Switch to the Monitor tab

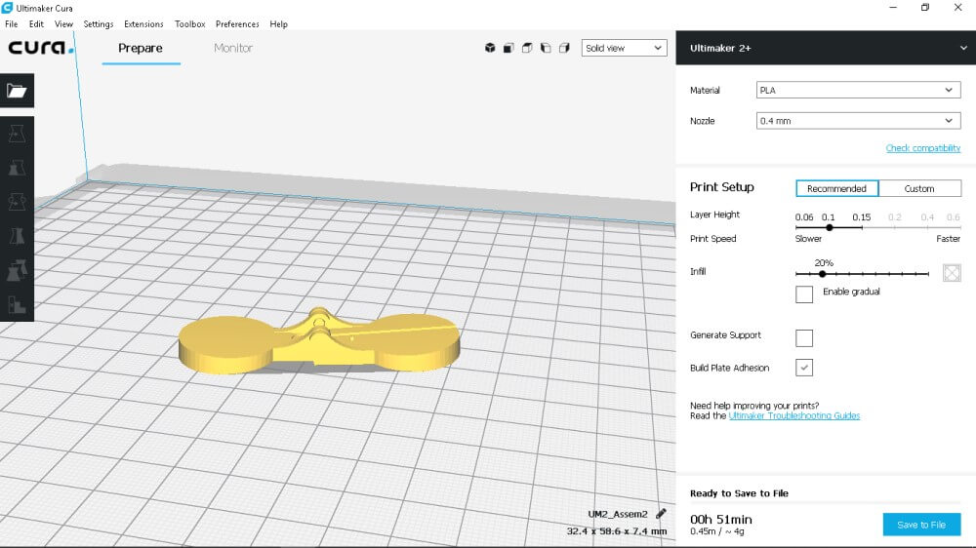tap(233, 48)
